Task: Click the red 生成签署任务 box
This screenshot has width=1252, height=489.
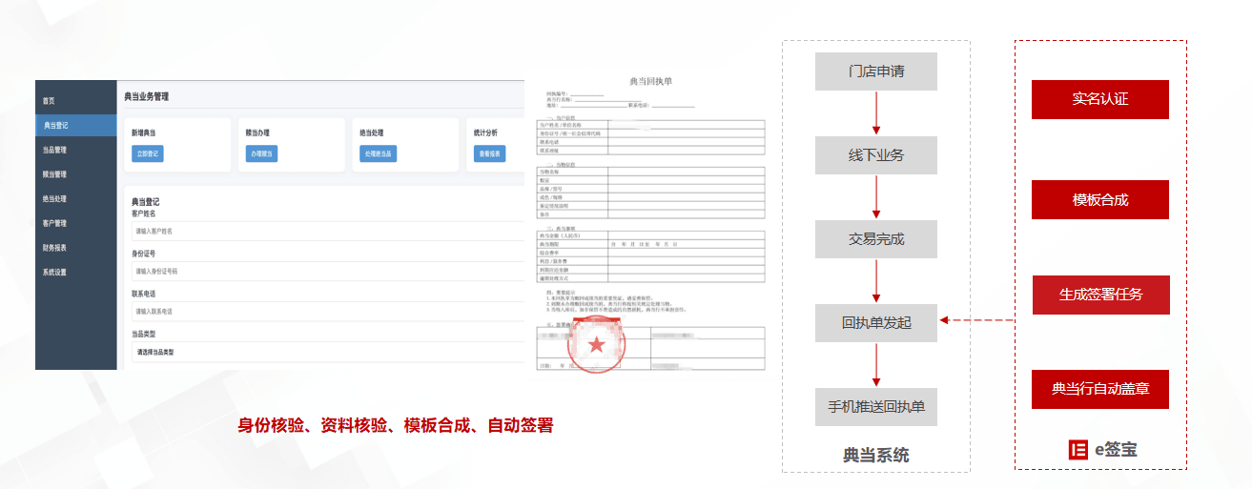Action: click(1100, 295)
